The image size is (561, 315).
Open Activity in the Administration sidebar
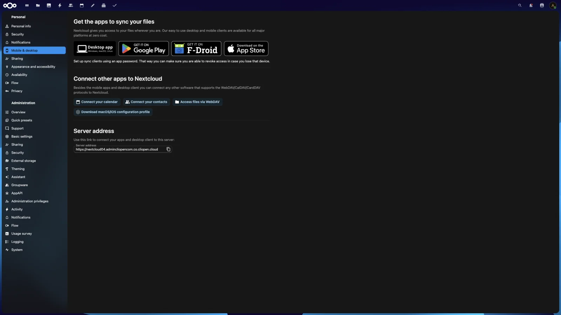tap(35, 209)
